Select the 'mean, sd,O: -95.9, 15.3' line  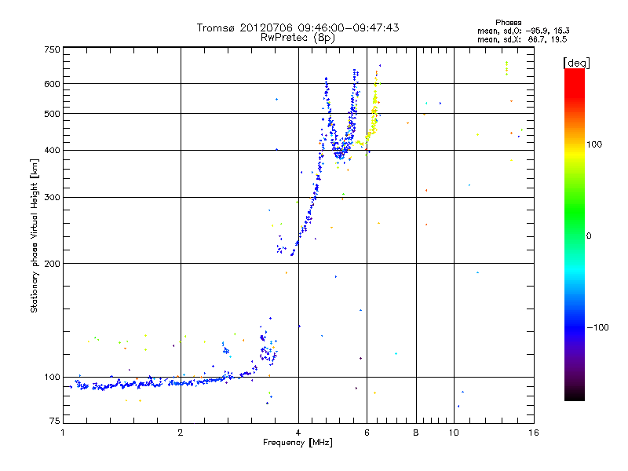click(523, 31)
